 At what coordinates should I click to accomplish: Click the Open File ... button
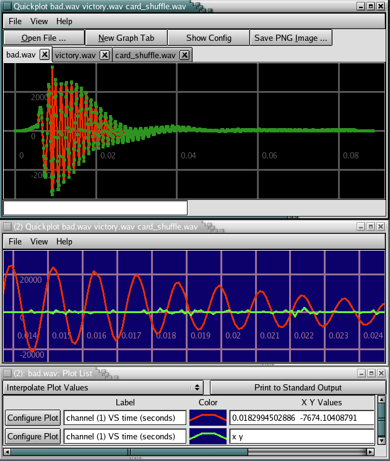pos(43,38)
